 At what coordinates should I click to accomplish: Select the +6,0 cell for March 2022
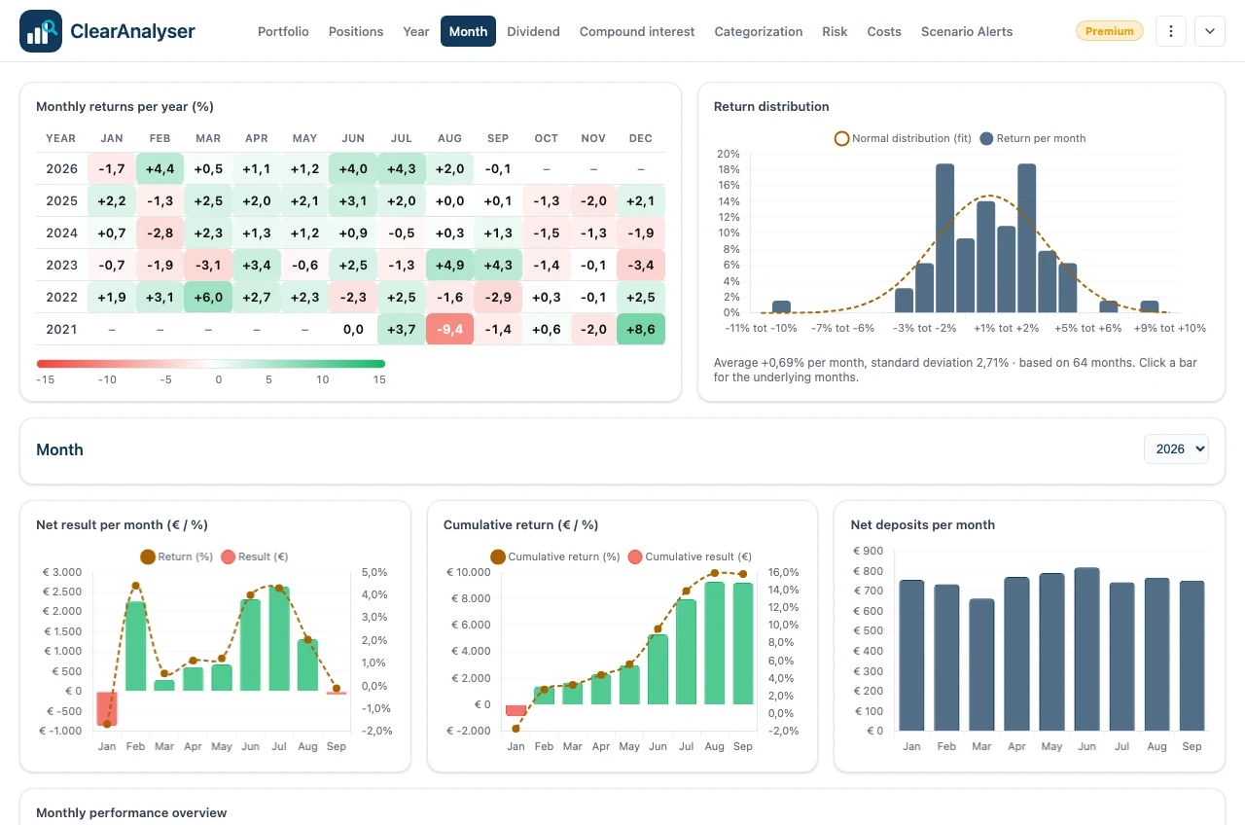pos(208,297)
